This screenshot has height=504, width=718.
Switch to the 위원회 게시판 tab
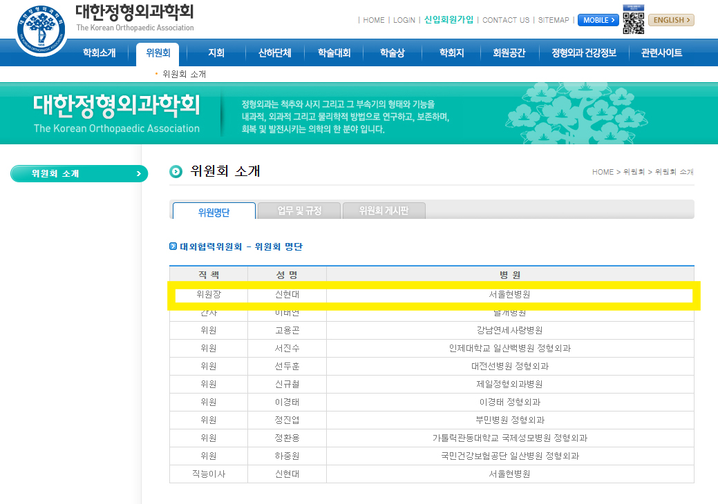(384, 211)
